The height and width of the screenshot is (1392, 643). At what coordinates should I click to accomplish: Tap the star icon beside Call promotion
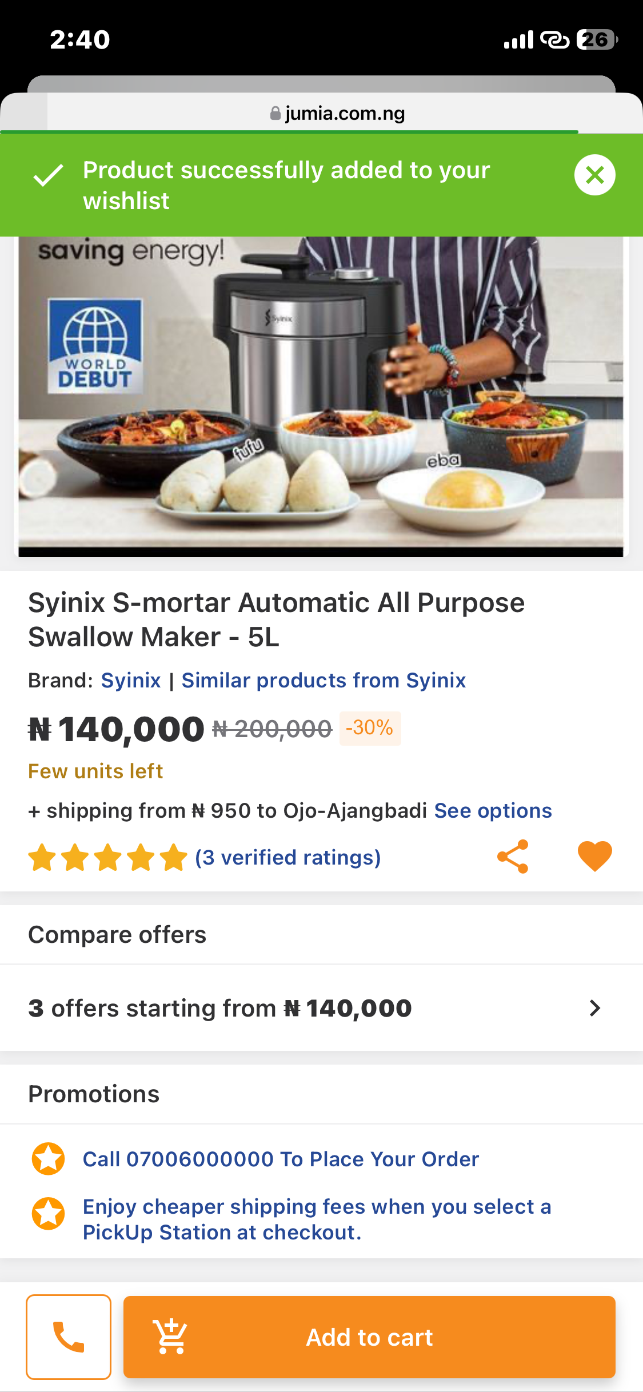click(49, 1159)
